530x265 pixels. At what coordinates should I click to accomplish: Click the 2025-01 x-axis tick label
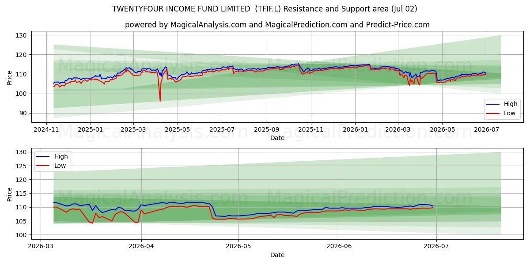click(90, 130)
